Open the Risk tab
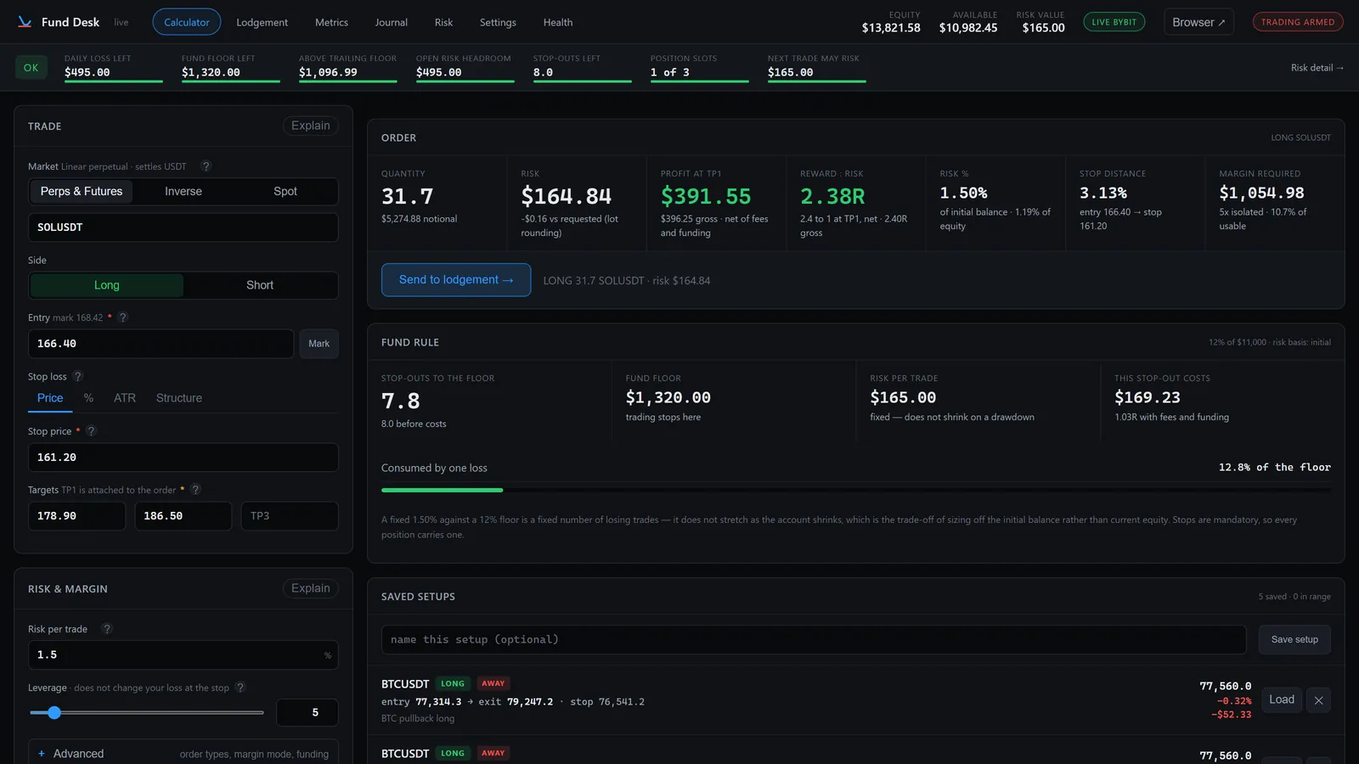This screenshot has height=764, width=1359. [x=443, y=22]
